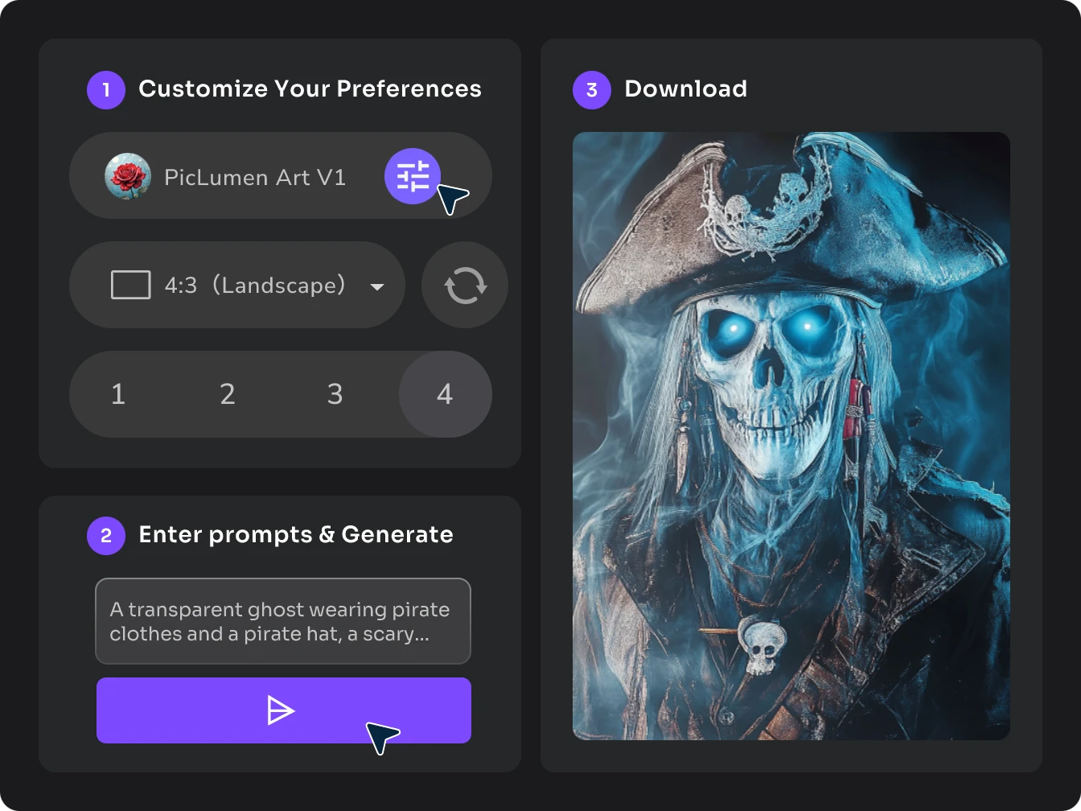Click the step 3 Download badge

591,89
